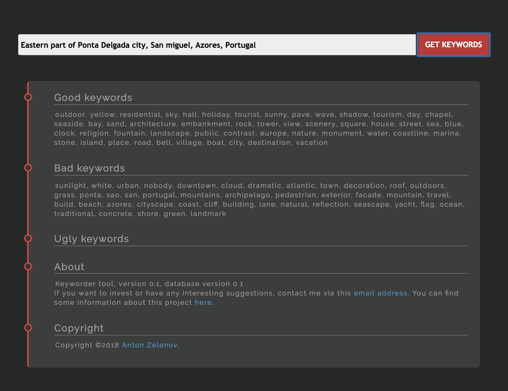Select the Bad keywords heading
The image size is (508, 391).
pos(90,168)
